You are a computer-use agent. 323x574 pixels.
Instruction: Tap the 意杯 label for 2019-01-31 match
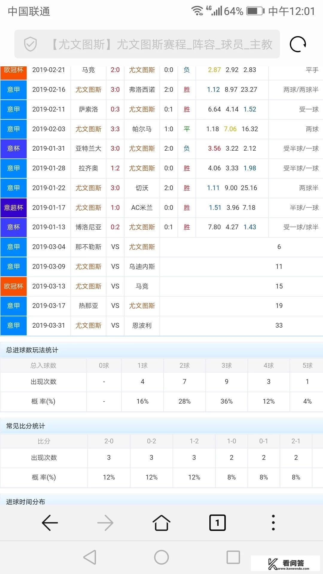tap(13, 149)
